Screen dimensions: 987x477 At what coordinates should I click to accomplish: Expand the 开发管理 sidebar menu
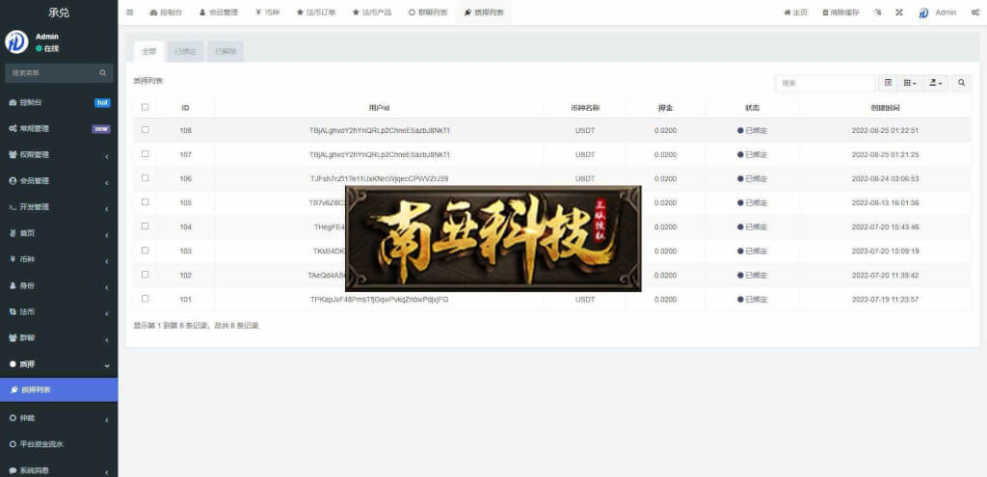pyautogui.click(x=59, y=207)
